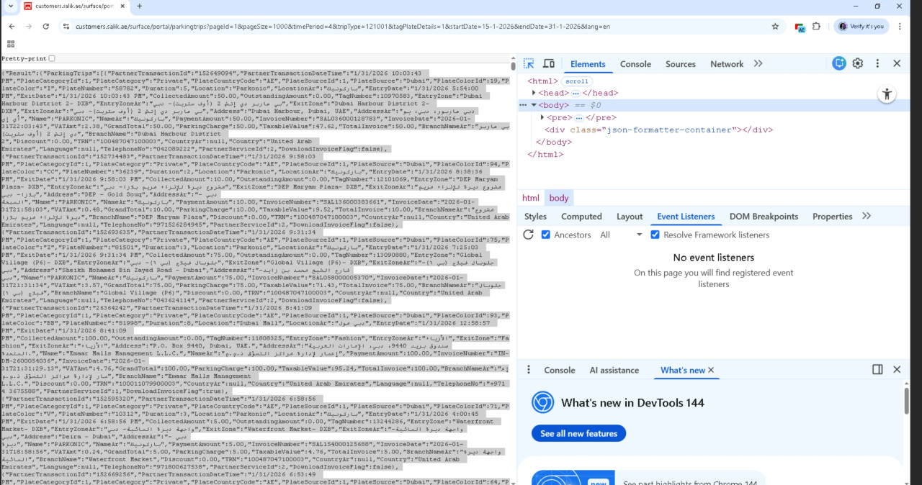922x485 pixels.
Task: Toggle the device toolbar icon
Action: (548, 63)
